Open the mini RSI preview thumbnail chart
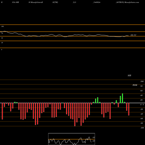This screenshot has width=145, height=145. point(72,139)
